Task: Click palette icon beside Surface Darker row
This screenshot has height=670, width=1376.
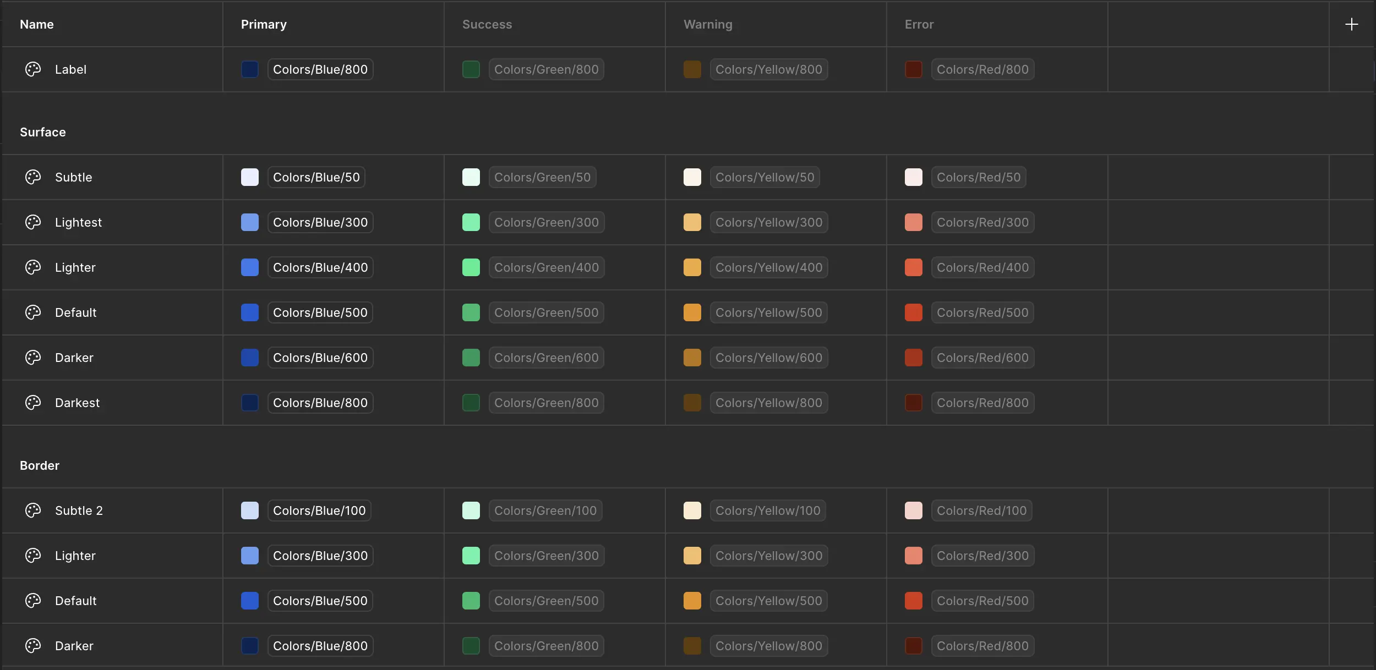Action: point(33,358)
